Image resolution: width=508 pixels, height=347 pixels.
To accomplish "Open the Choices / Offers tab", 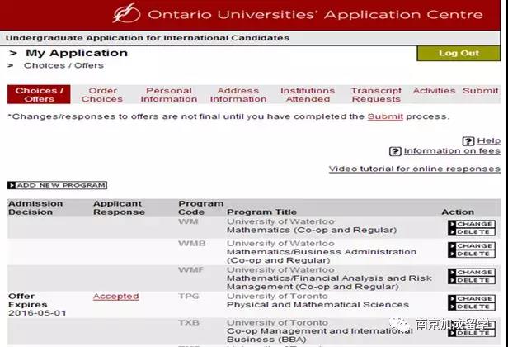I will 39,95.
